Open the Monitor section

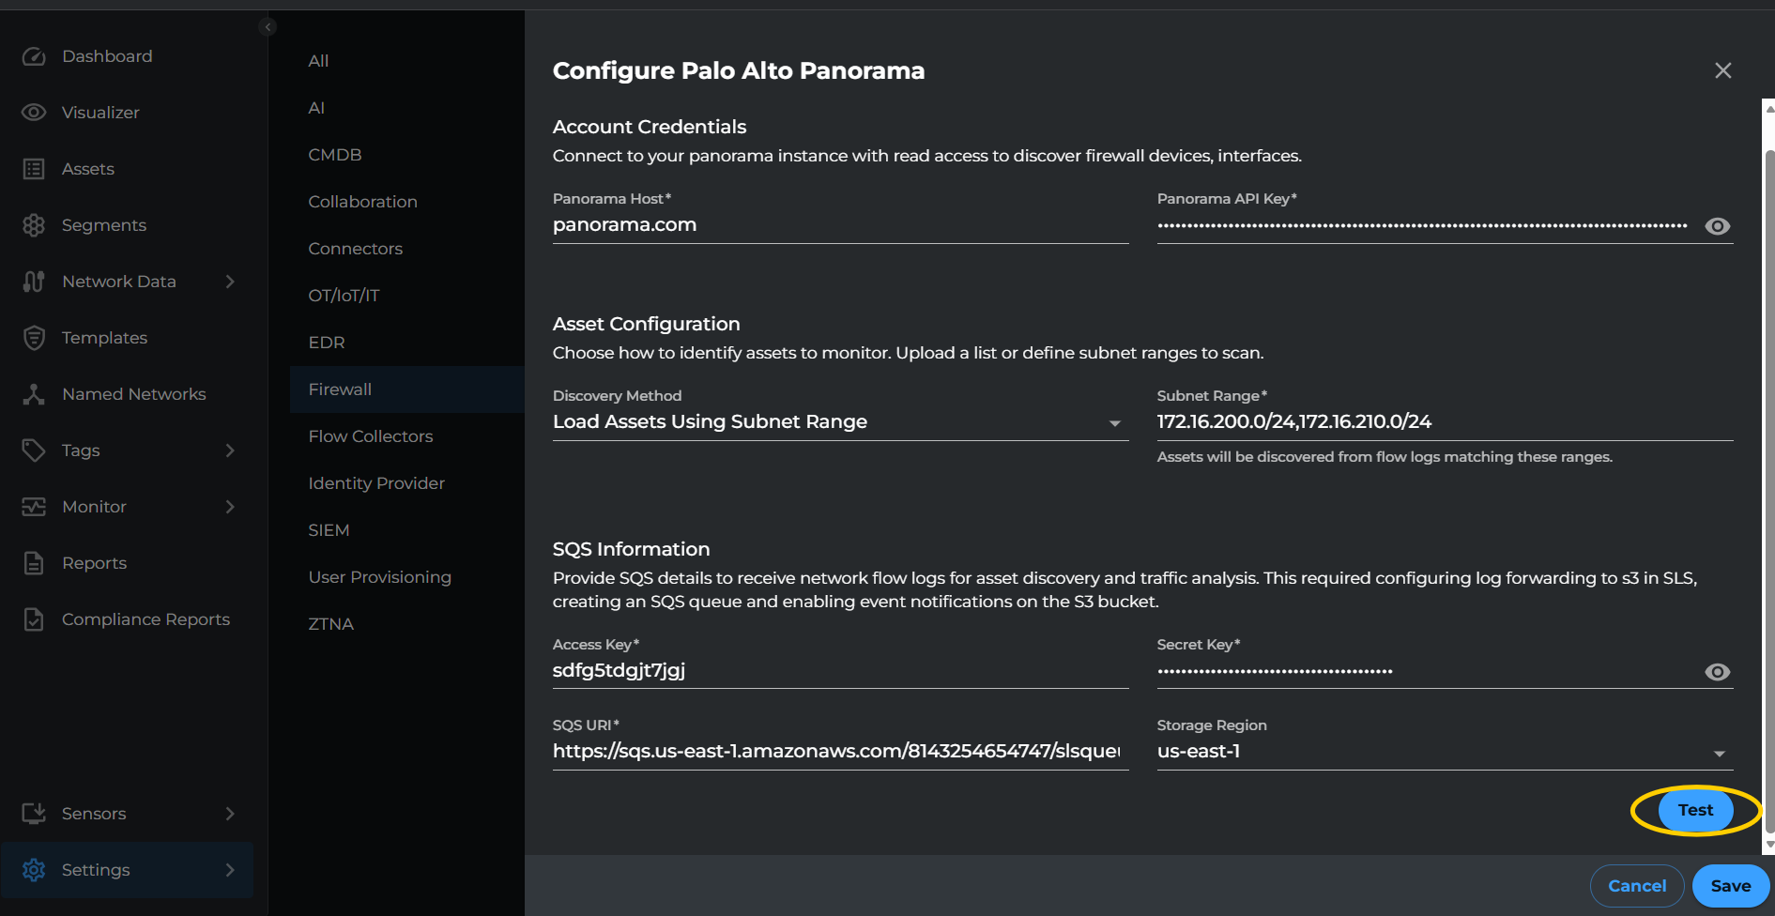coord(94,506)
